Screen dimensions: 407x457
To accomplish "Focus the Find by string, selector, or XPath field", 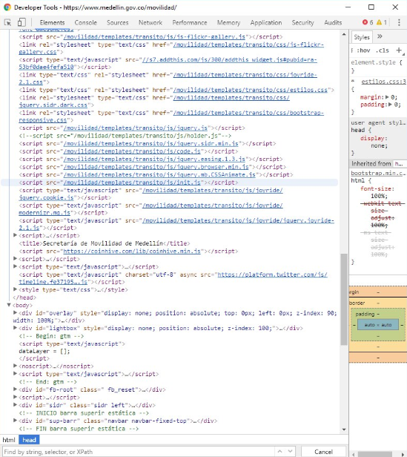I will [139, 452].
